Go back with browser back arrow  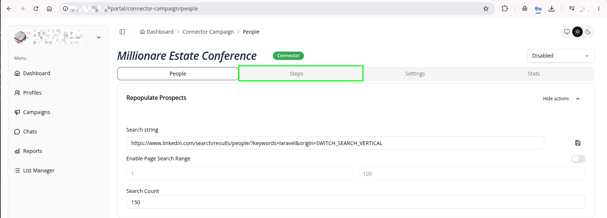(9, 9)
